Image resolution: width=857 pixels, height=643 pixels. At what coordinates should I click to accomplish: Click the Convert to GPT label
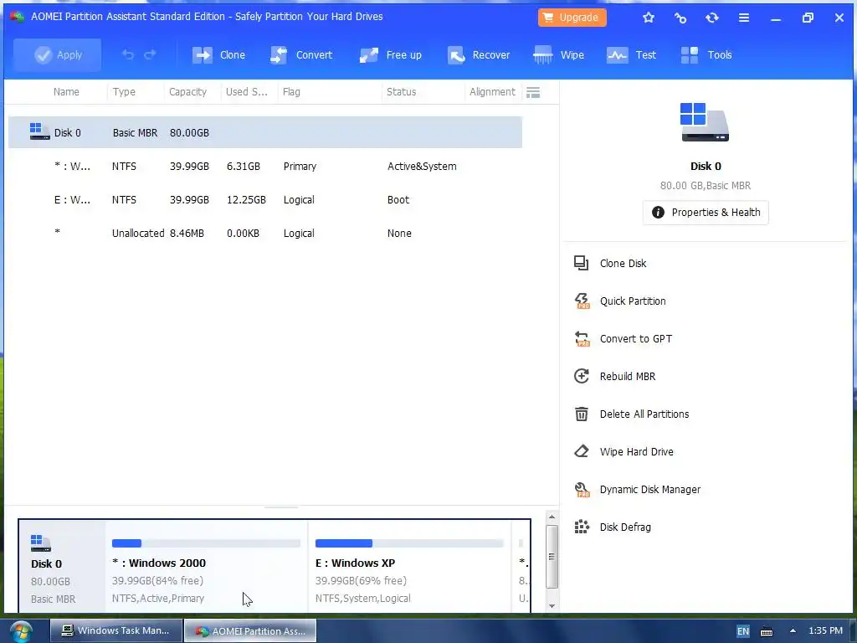[636, 338]
